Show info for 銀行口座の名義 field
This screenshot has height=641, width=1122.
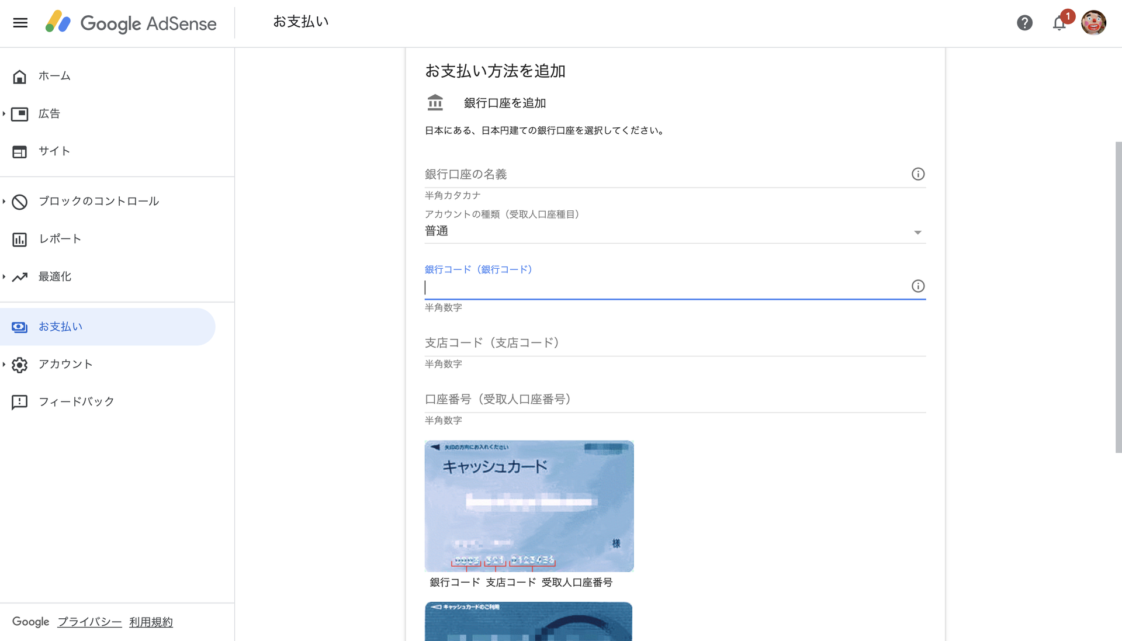[x=918, y=174]
